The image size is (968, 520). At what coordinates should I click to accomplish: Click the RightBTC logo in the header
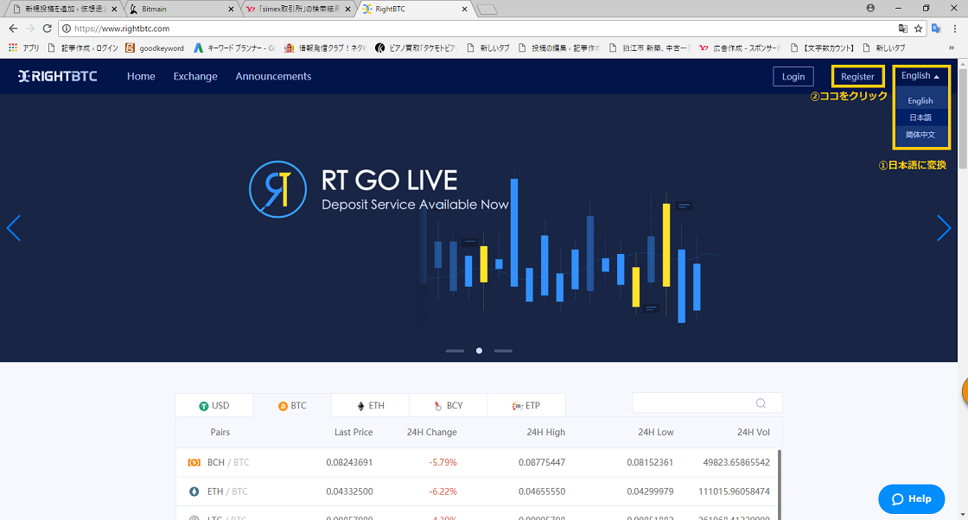pos(58,76)
